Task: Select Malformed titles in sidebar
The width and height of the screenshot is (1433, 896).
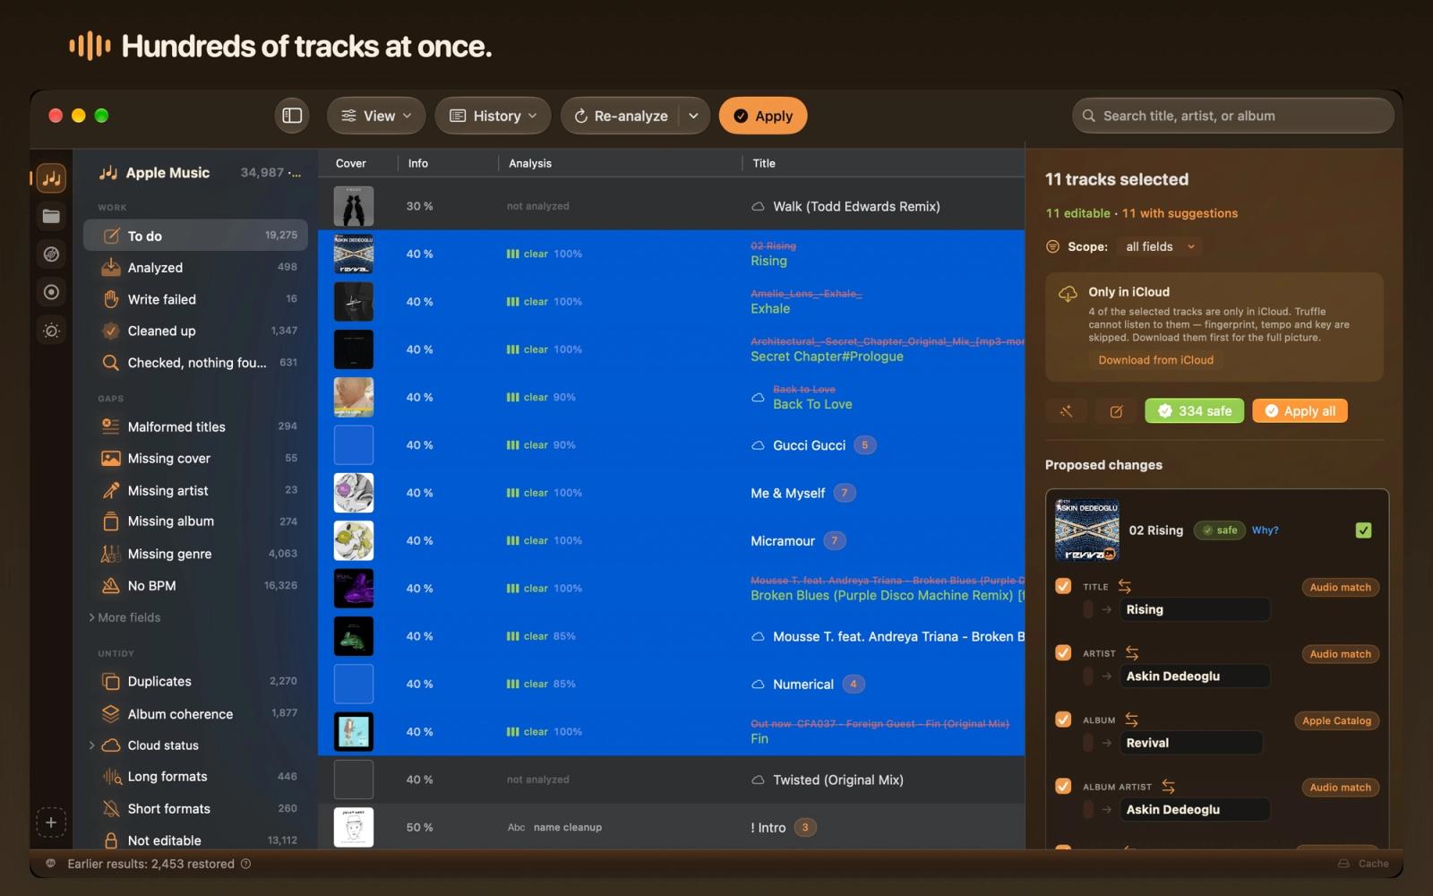Action: click(x=195, y=426)
